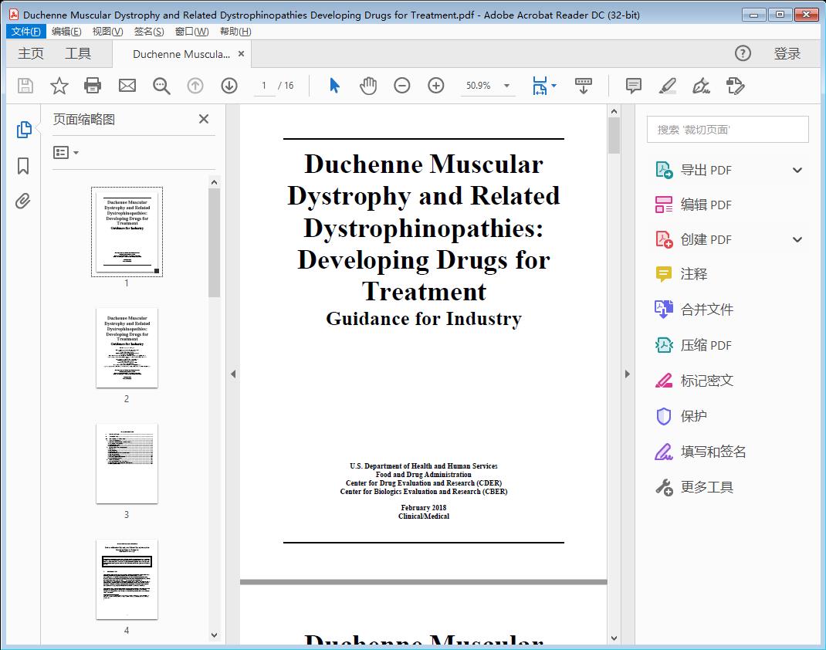Toggle reading mode display

coord(583,86)
